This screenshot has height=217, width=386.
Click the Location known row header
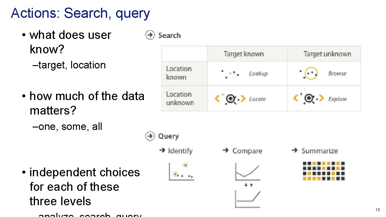[179, 73]
